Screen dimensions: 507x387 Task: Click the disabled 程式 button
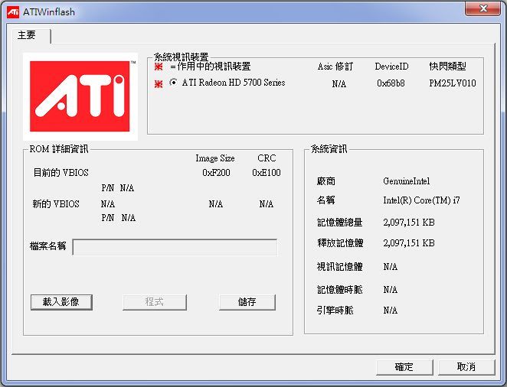pyautogui.click(x=155, y=302)
